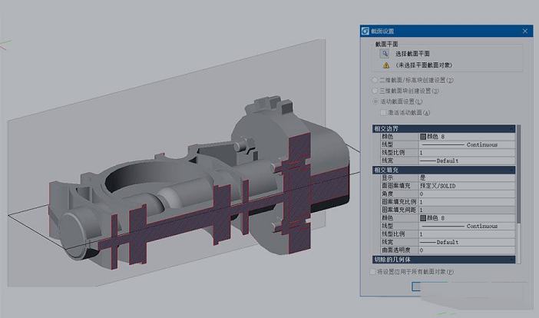The width and height of the screenshot is (539, 318).
Task: Click the warning triangle icon
Action: point(385,66)
